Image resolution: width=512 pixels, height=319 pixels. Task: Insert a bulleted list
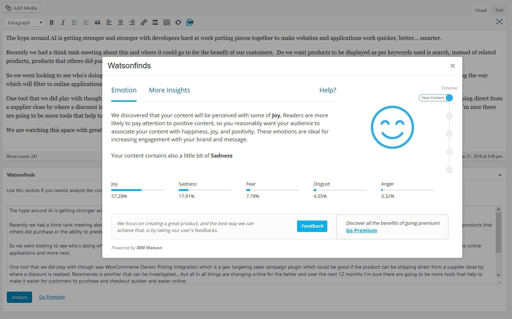click(75, 23)
